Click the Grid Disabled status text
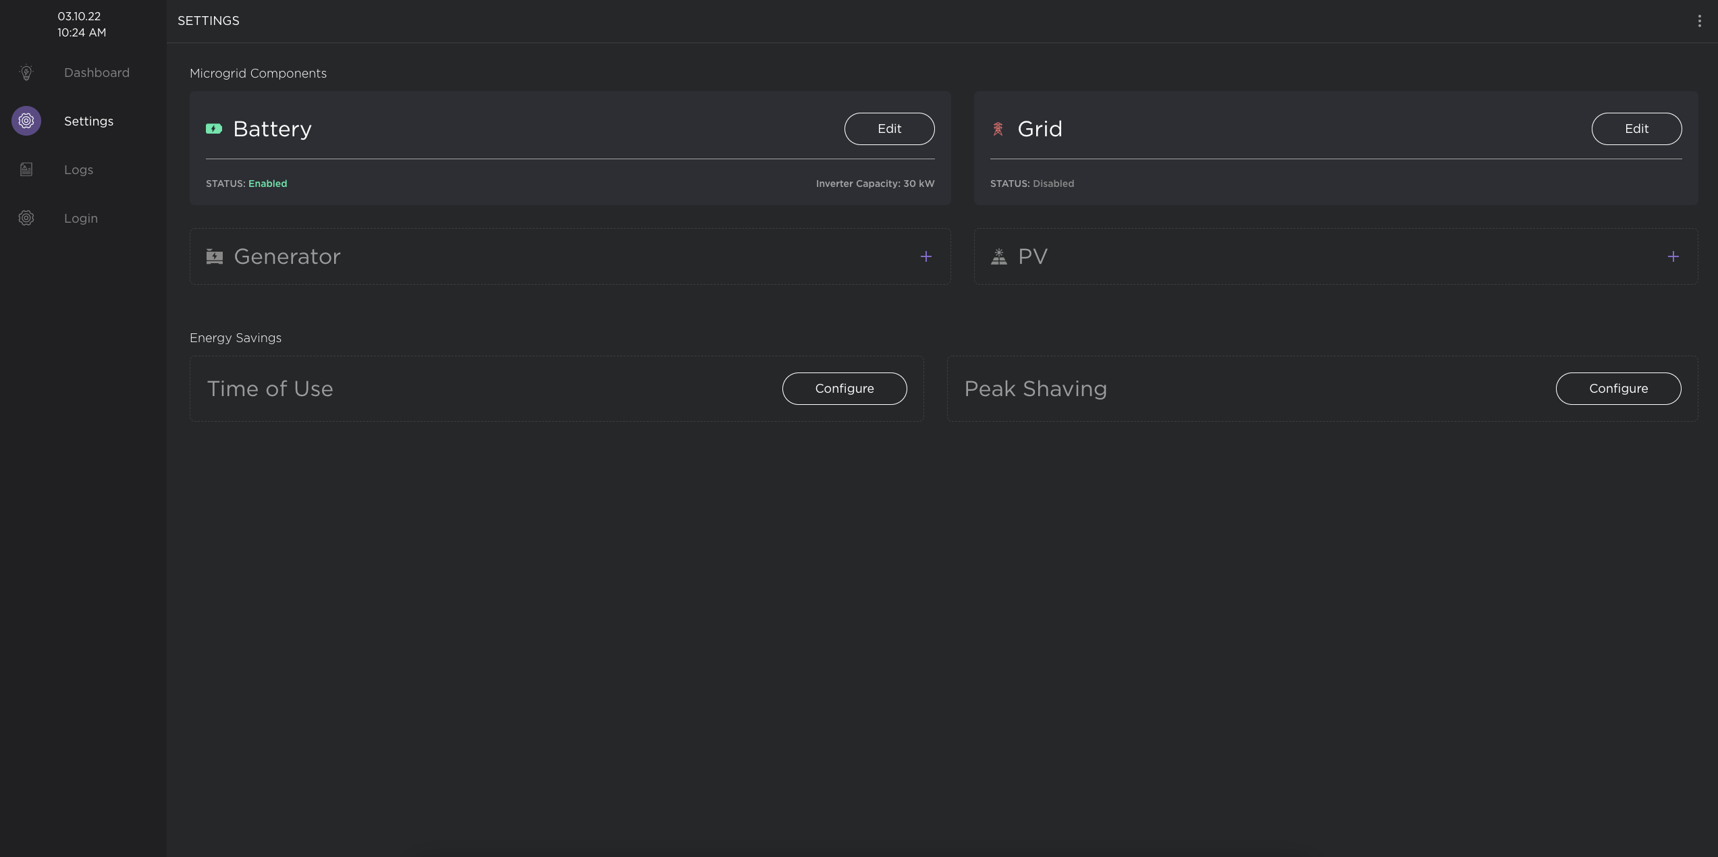 click(x=1053, y=184)
